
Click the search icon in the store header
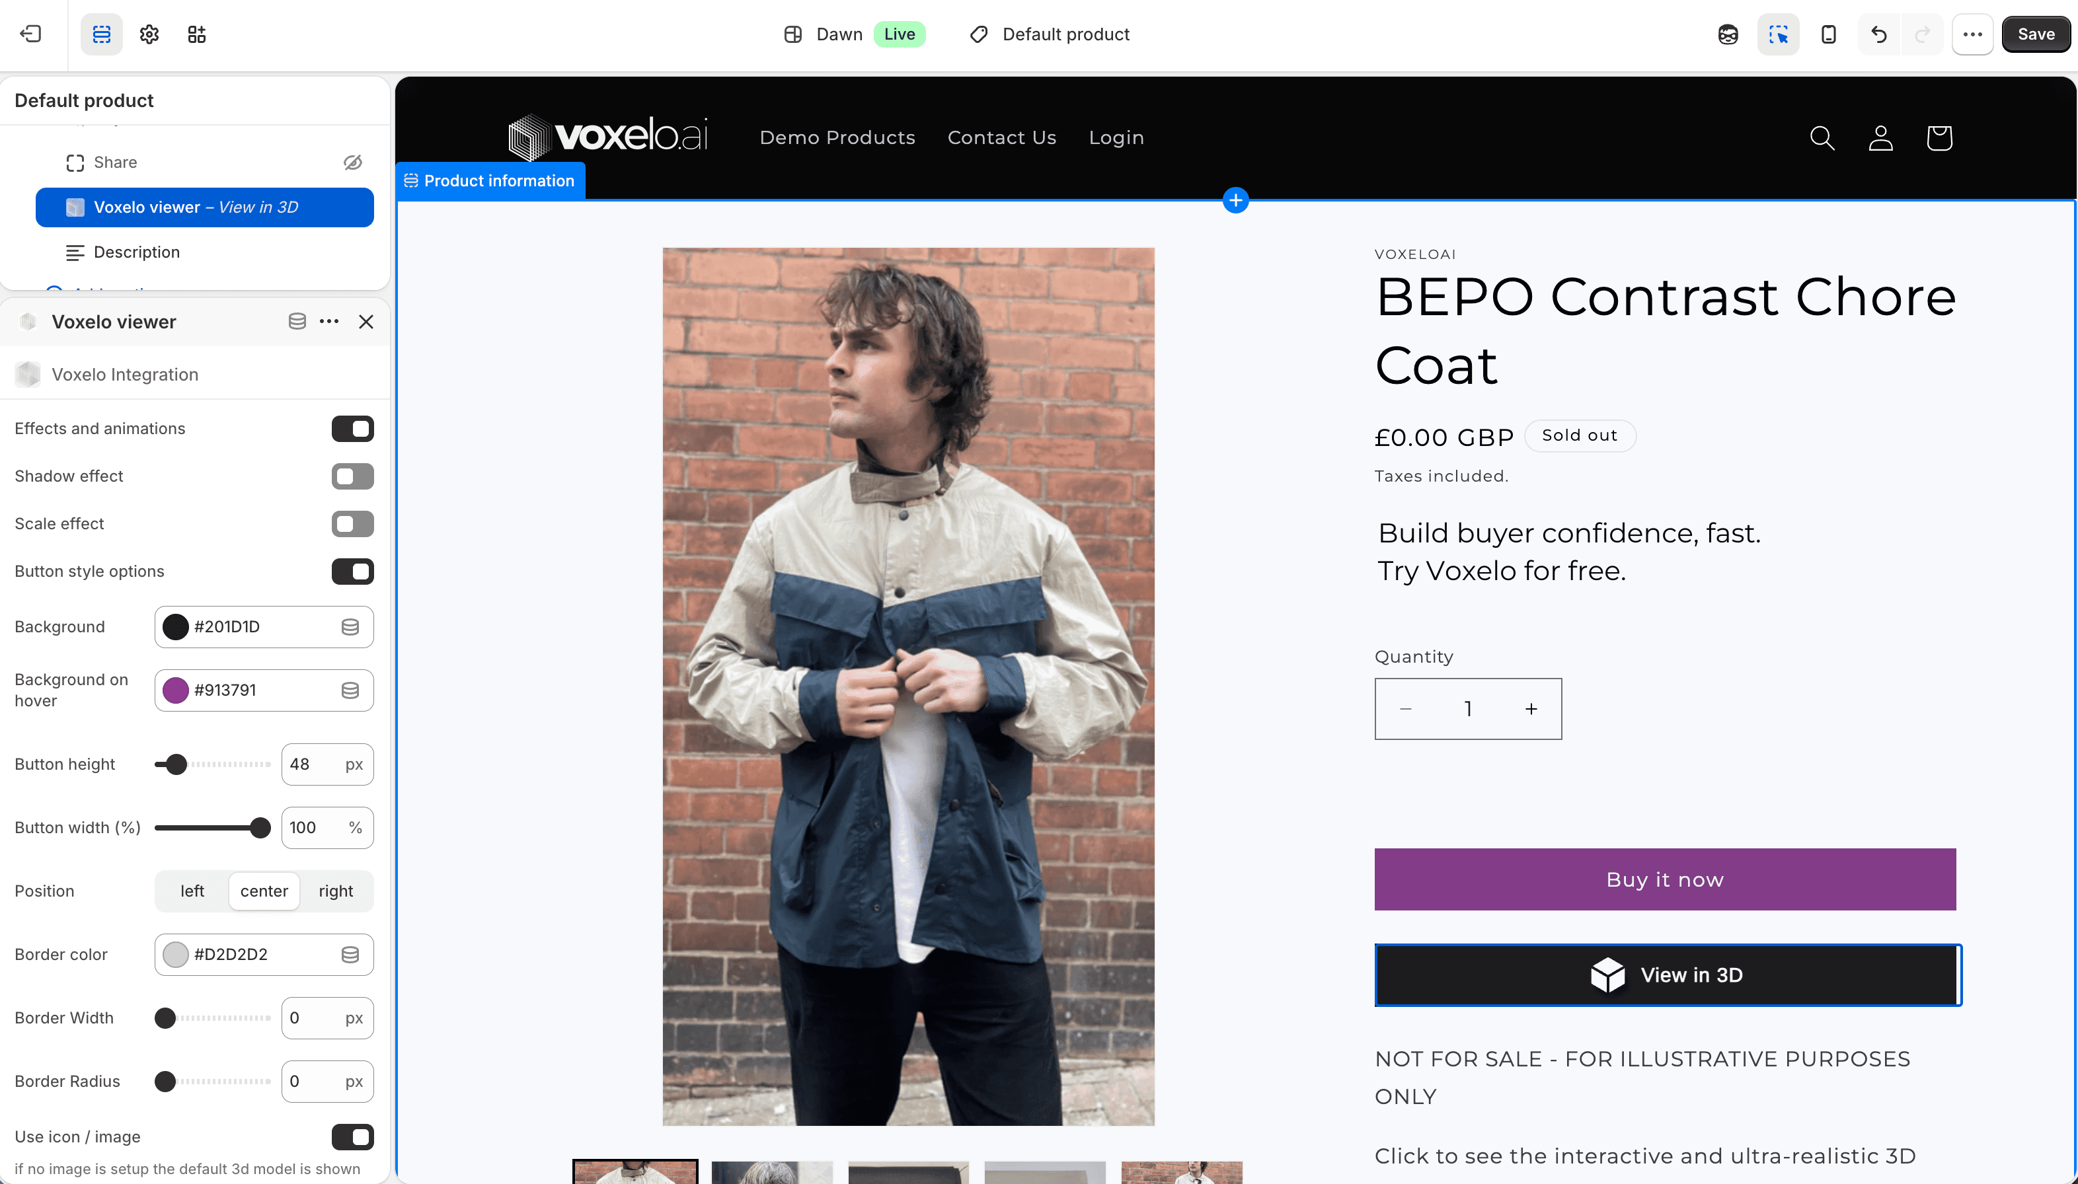tap(1822, 137)
